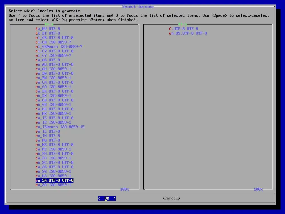Deselect C.UTF-8 UTF-8 in selected list
The height and width of the screenshot is (214, 285).
pos(184,29)
